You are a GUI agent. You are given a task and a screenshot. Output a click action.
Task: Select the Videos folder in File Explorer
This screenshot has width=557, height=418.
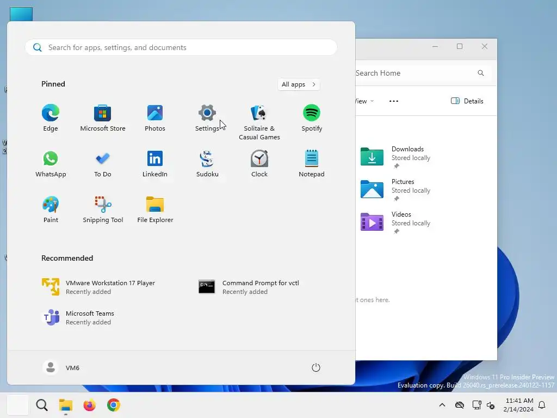(x=396, y=222)
